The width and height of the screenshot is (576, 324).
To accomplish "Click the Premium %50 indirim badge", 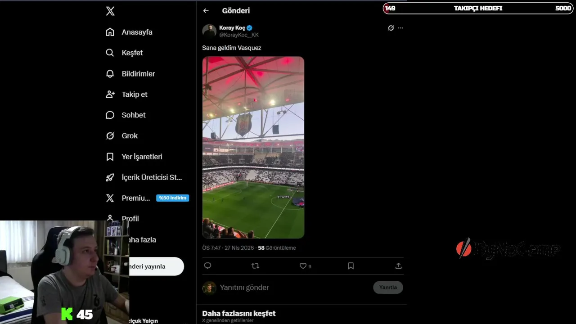I will [x=173, y=198].
